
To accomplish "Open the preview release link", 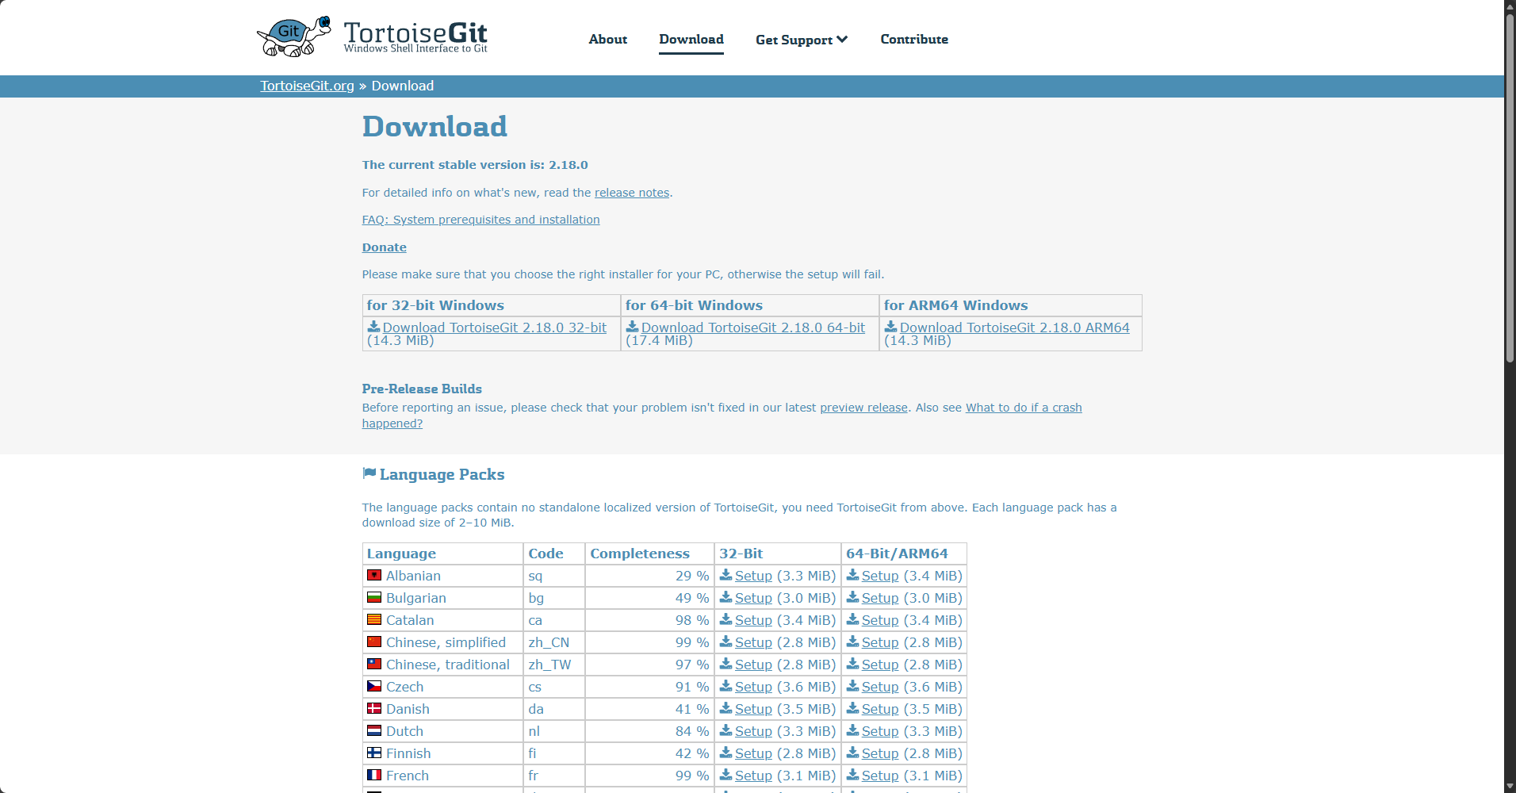I will point(863,408).
